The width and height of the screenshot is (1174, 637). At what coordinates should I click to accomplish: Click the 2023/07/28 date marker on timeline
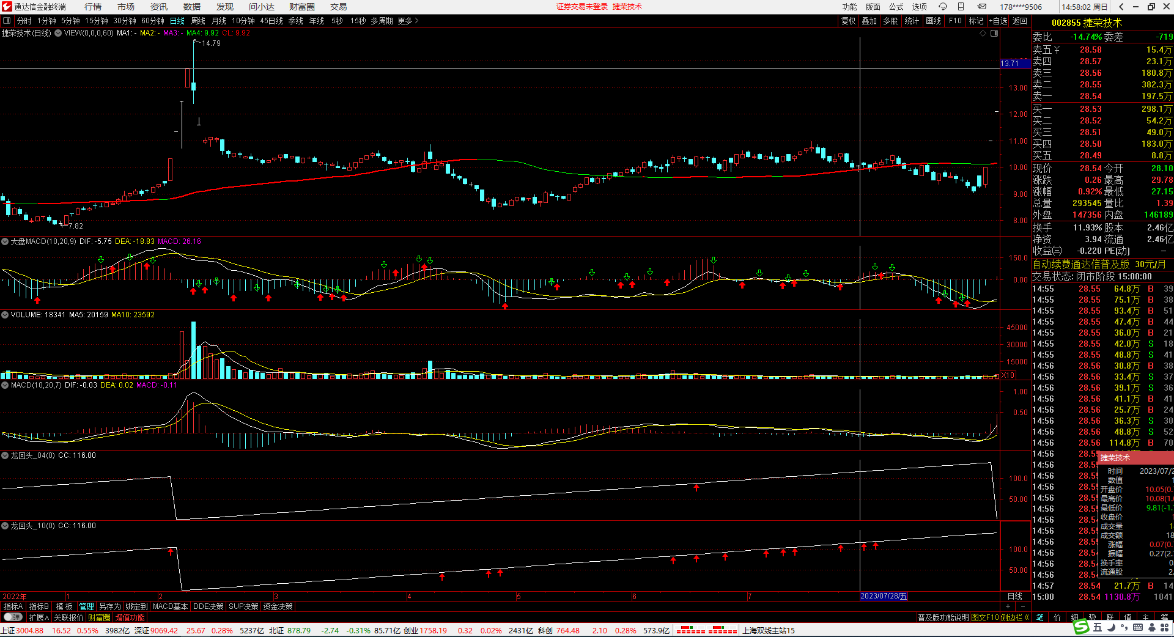(884, 596)
